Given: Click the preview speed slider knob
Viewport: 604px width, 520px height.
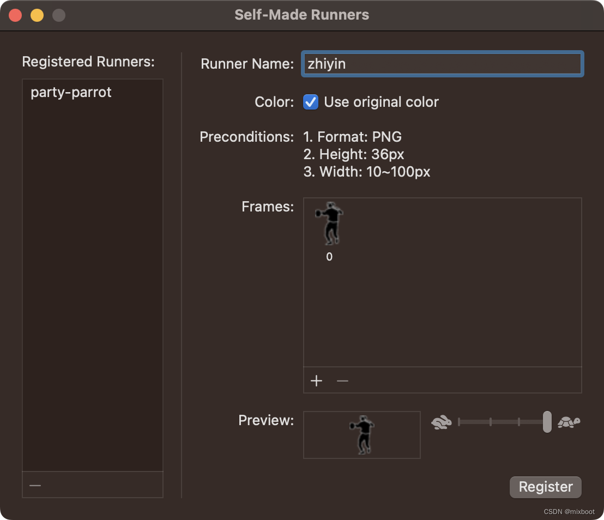Looking at the screenshot, I should pos(547,422).
